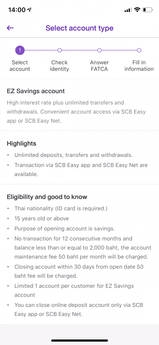The height and width of the screenshot is (345, 159).
Task: Tap the Fill in information label
Action: tap(139, 66)
